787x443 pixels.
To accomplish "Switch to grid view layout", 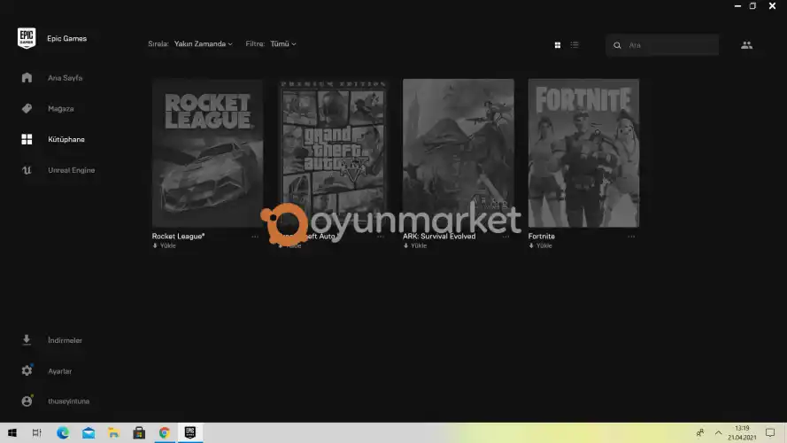I will tap(557, 44).
